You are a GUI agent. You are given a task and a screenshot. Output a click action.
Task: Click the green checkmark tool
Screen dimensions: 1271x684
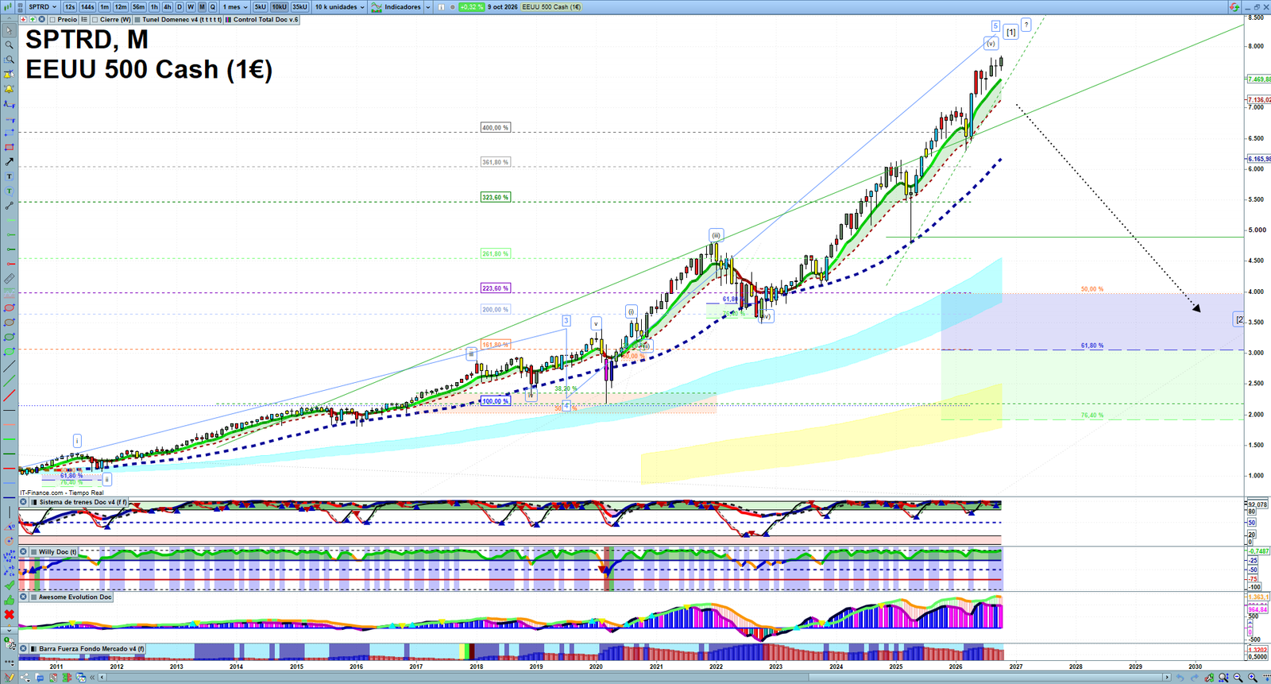(x=10, y=585)
